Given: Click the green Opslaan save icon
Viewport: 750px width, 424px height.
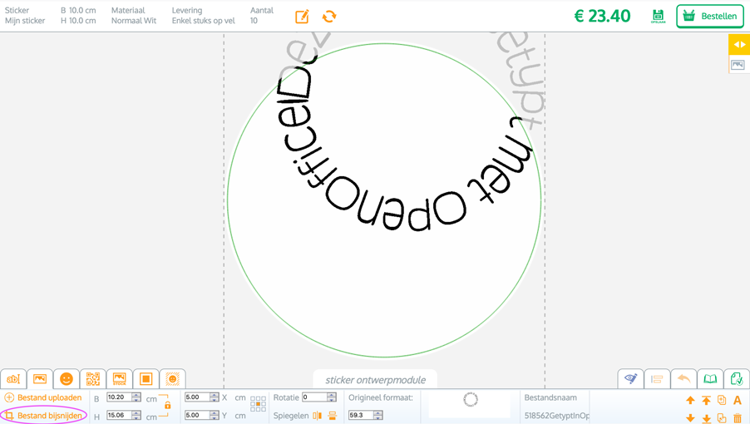Looking at the screenshot, I should click(x=659, y=17).
